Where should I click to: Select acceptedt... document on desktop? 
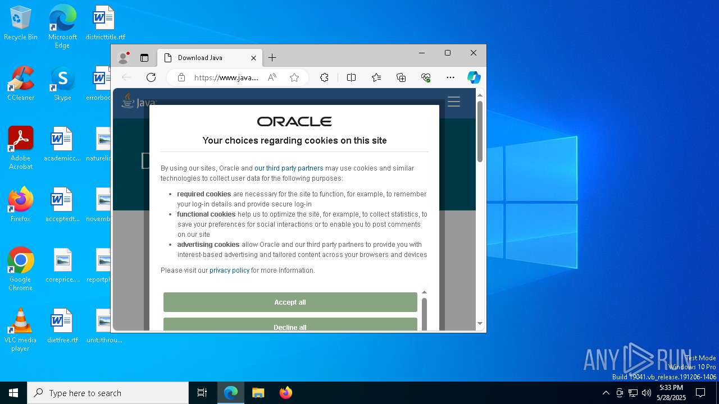[x=62, y=205]
